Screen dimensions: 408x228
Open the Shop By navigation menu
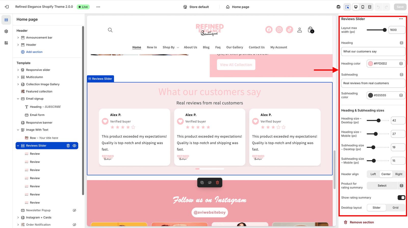coord(171,47)
